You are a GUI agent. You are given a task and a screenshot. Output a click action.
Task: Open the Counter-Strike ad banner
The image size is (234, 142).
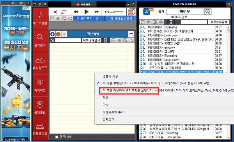point(16,73)
